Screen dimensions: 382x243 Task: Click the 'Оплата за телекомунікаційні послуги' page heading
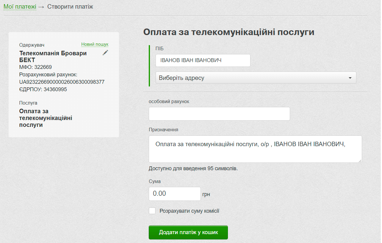coord(229,32)
